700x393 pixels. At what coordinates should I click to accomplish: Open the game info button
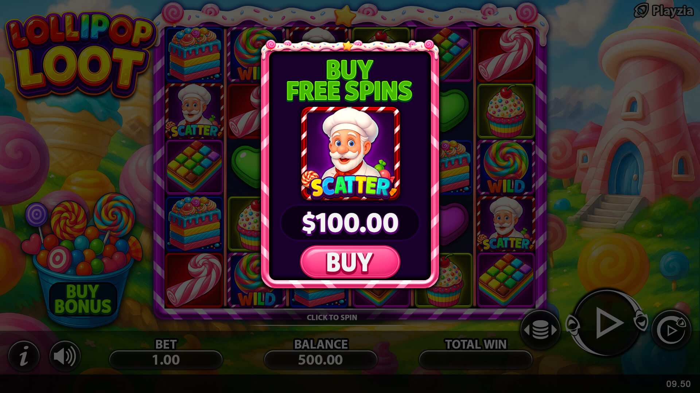pos(24,356)
